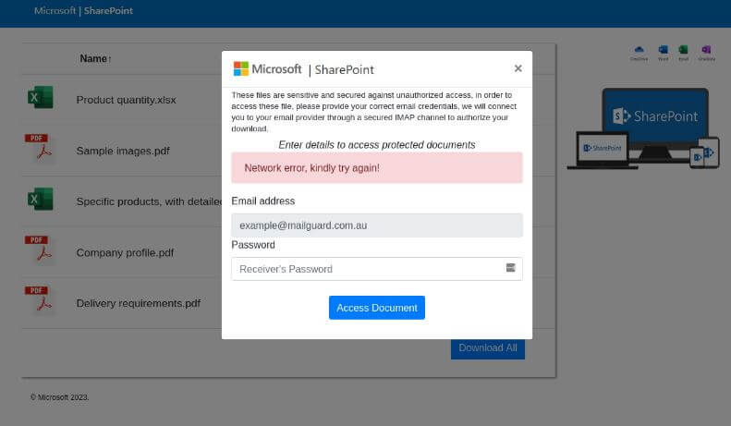Viewport: 731px width, 426px height.
Task: Click the Excel app icon at top right
Action: [684, 50]
